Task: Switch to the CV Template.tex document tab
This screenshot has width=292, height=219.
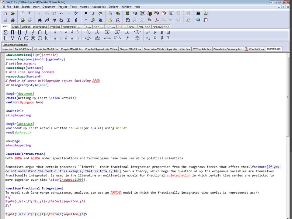Action: (202, 49)
